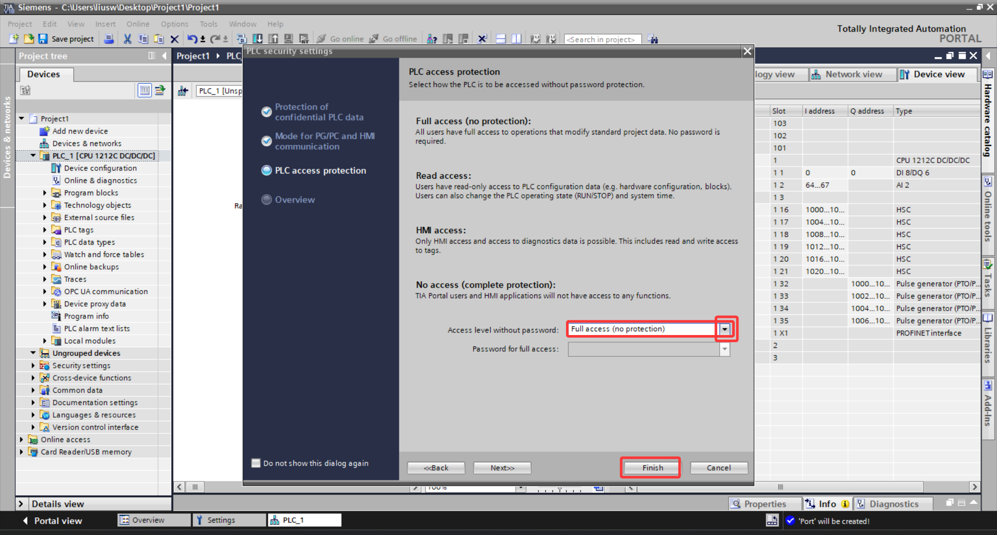This screenshot has height=535, width=997.
Task: Select the 'PLC access protection' wizard step
Action: coord(314,170)
